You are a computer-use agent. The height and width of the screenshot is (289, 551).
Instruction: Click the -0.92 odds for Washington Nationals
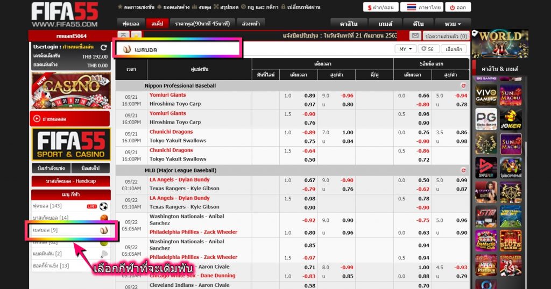click(x=309, y=220)
